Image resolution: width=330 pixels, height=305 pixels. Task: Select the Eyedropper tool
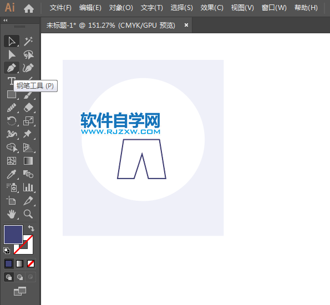(x=12, y=174)
